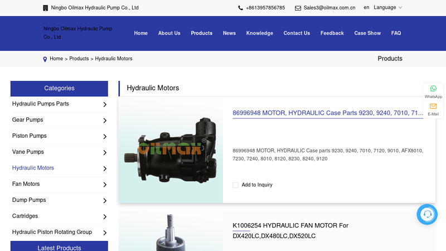Expand the Hydraulic Piston Rotating Group arrow
Image resolution: width=446 pixels, height=251 pixels.
pos(105,233)
